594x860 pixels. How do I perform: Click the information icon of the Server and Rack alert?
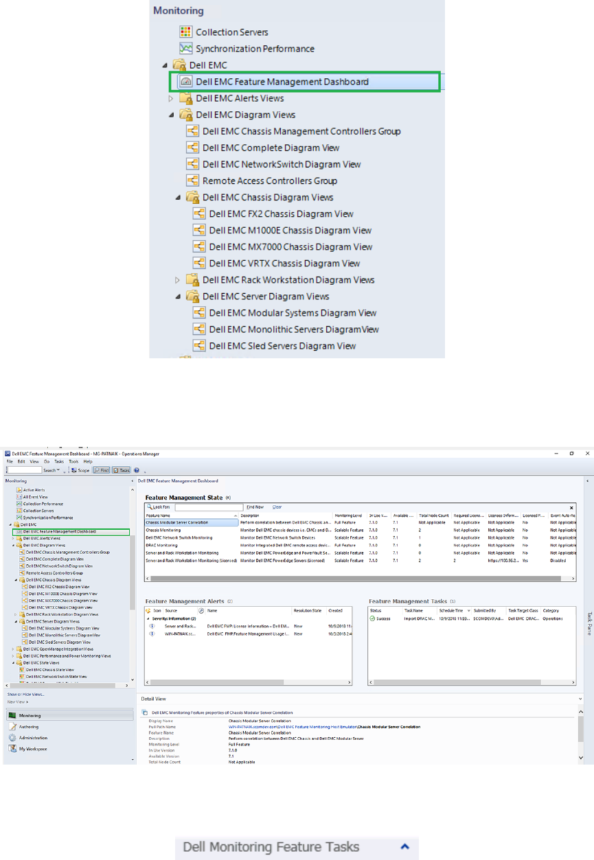(x=152, y=626)
